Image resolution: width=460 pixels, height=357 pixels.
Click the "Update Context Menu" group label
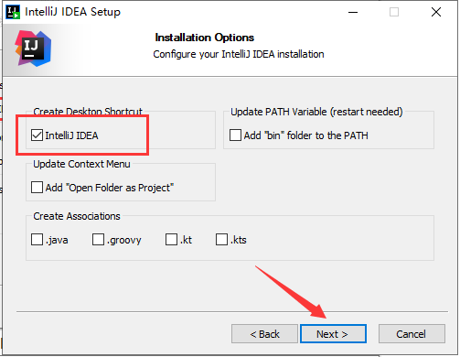81,164
